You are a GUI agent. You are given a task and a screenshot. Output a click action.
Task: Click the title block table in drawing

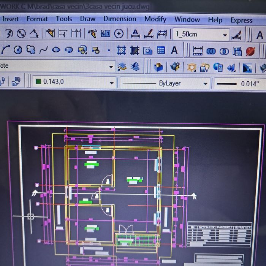pyautogui.click(x=219, y=234)
